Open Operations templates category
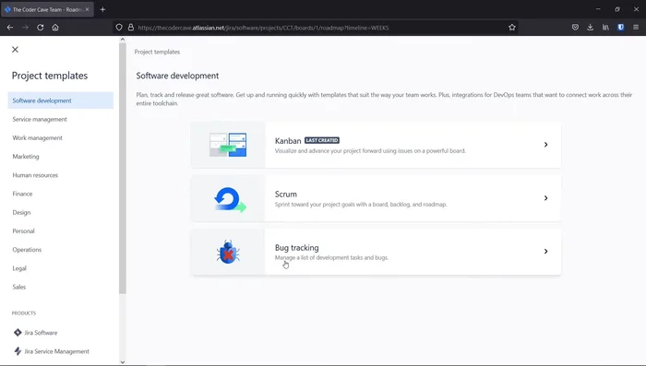Screen dimensions: 646x366 (27, 250)
